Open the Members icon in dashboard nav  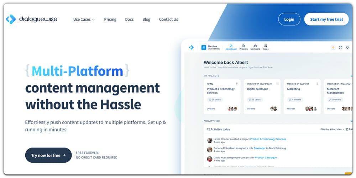(x=255, y=47)
